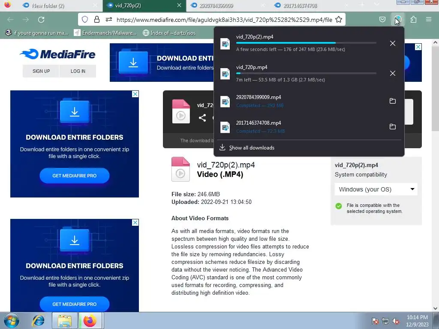Close the top banner ad
The image size is (439, 329).
[418, 47]
